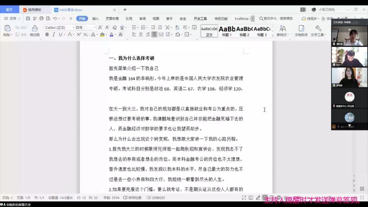Click the Save icon in quick access toolbar
This screenshot has height=207, width=368.
pyautogui.click(x=29, y=18)
